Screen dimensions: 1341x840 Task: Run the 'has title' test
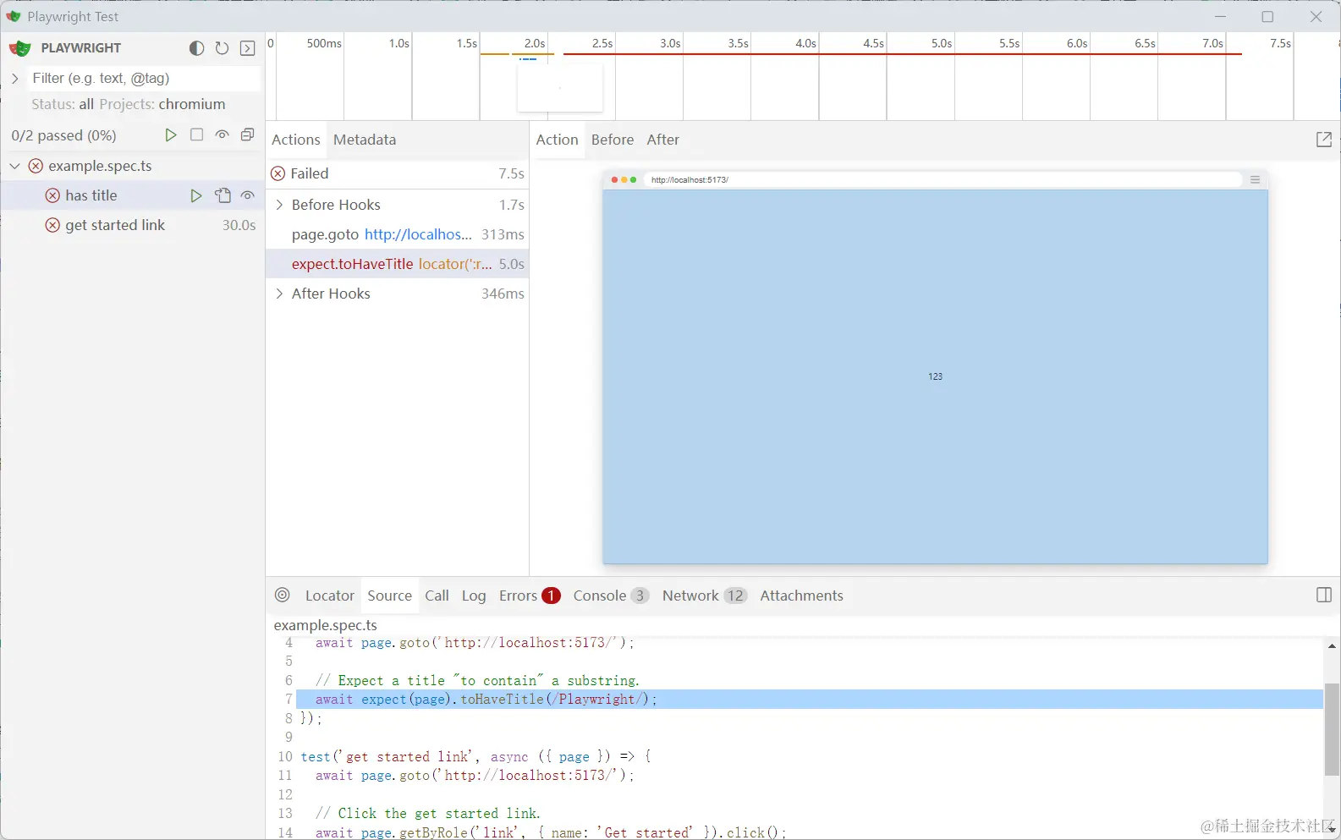click(195, 195)
